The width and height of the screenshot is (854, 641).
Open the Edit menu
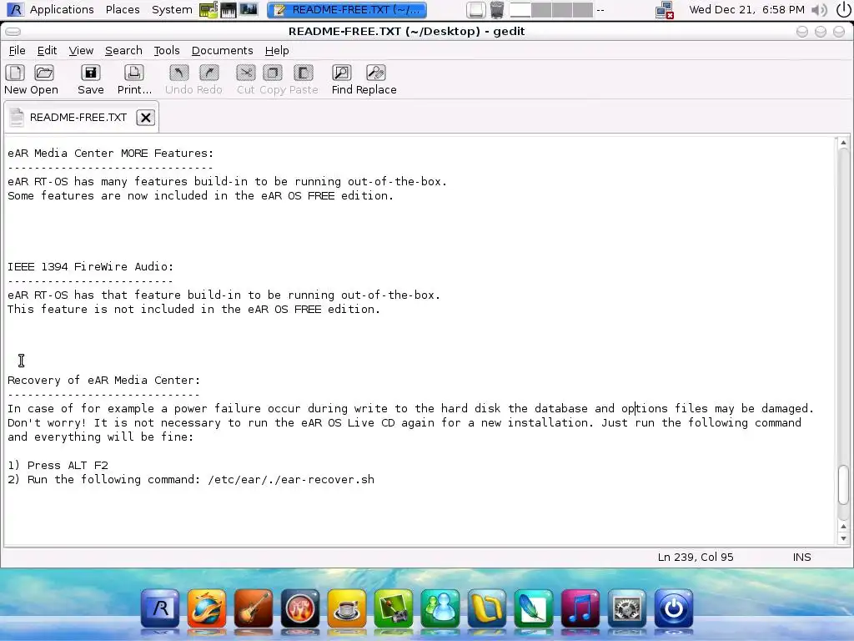click(x=47, y=51)
